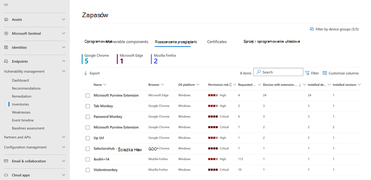Check the Microsoft Purview Extension Chrome row checkbox
Screen dimensions: 371x180
pos(88,128)
